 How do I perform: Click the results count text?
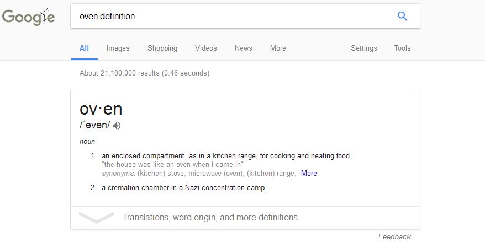144,73
